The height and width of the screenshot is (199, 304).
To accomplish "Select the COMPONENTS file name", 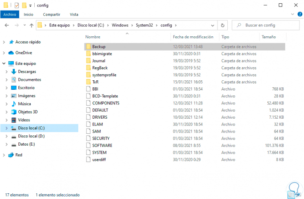I will [x=106, y=103].
